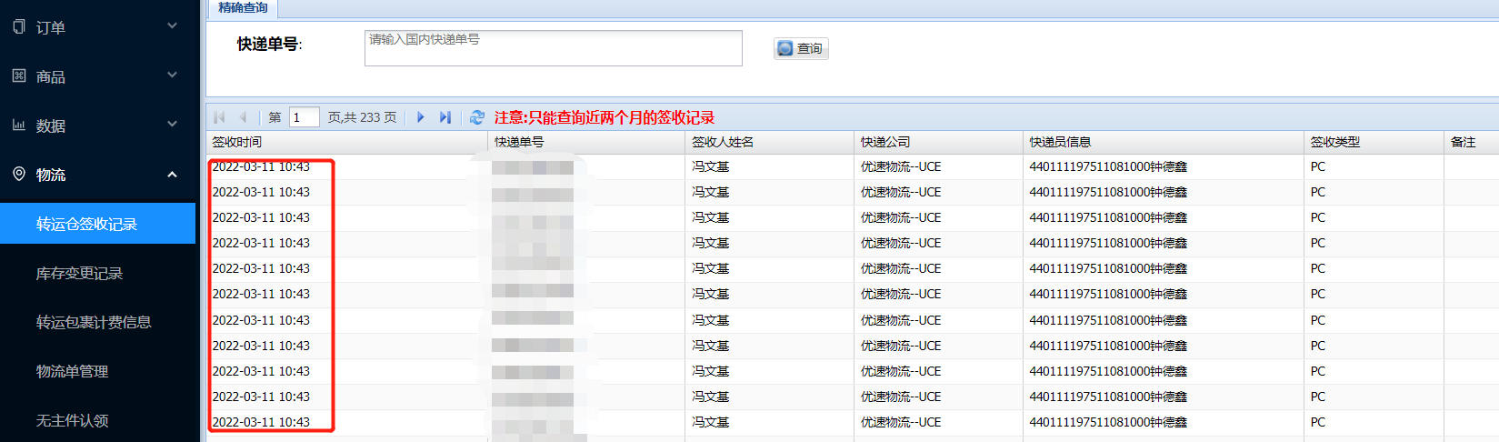
Task: Expand the 数据 menu chevron
Action: (173, 124)
